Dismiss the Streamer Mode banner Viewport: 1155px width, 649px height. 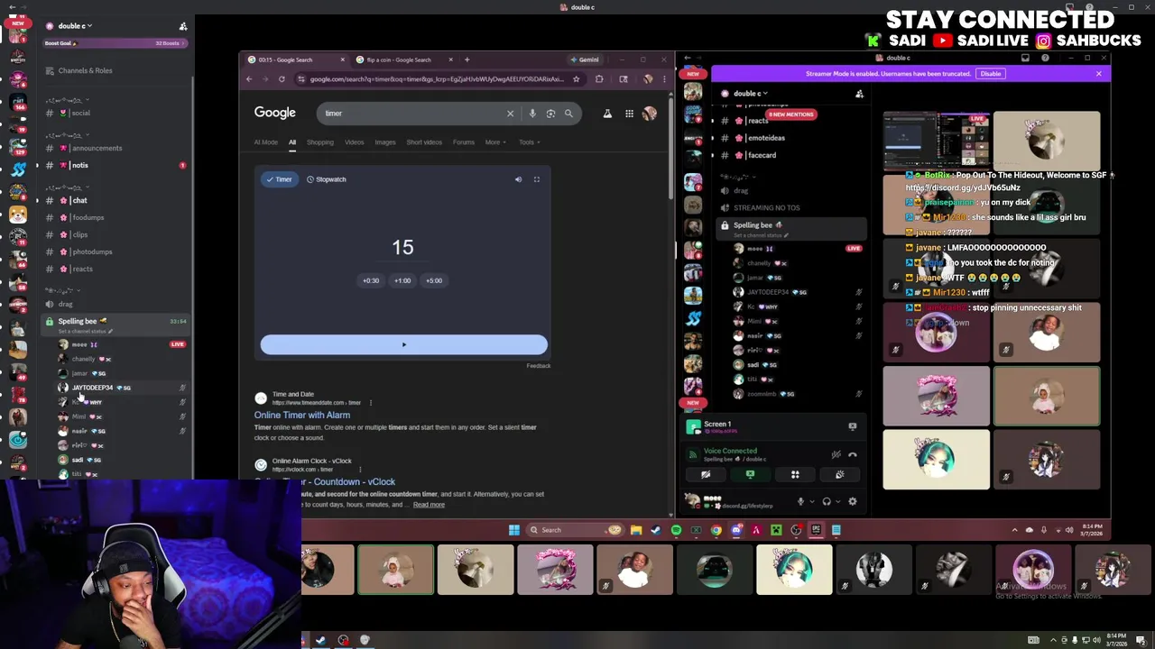[x=1098, y=74]
